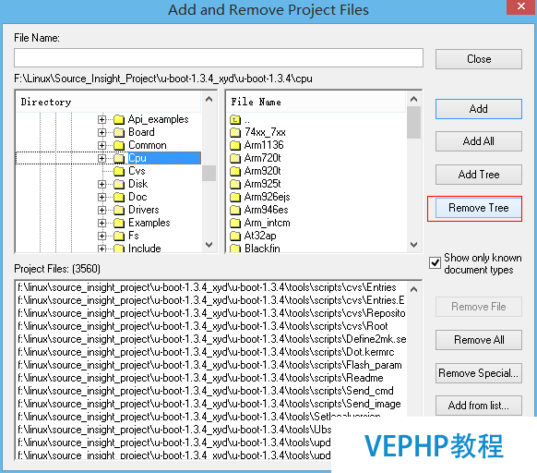Image resolution: width=537 pixels, height=473 pixels.
Task: Select the Arm1136 folder icon
Action: (x=235, y=145)
